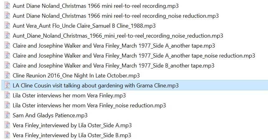Select Aunt Diane Noland recording_noise reduction.mp3 with spaces
268x140 pixels.
click(x=116, y=16)
